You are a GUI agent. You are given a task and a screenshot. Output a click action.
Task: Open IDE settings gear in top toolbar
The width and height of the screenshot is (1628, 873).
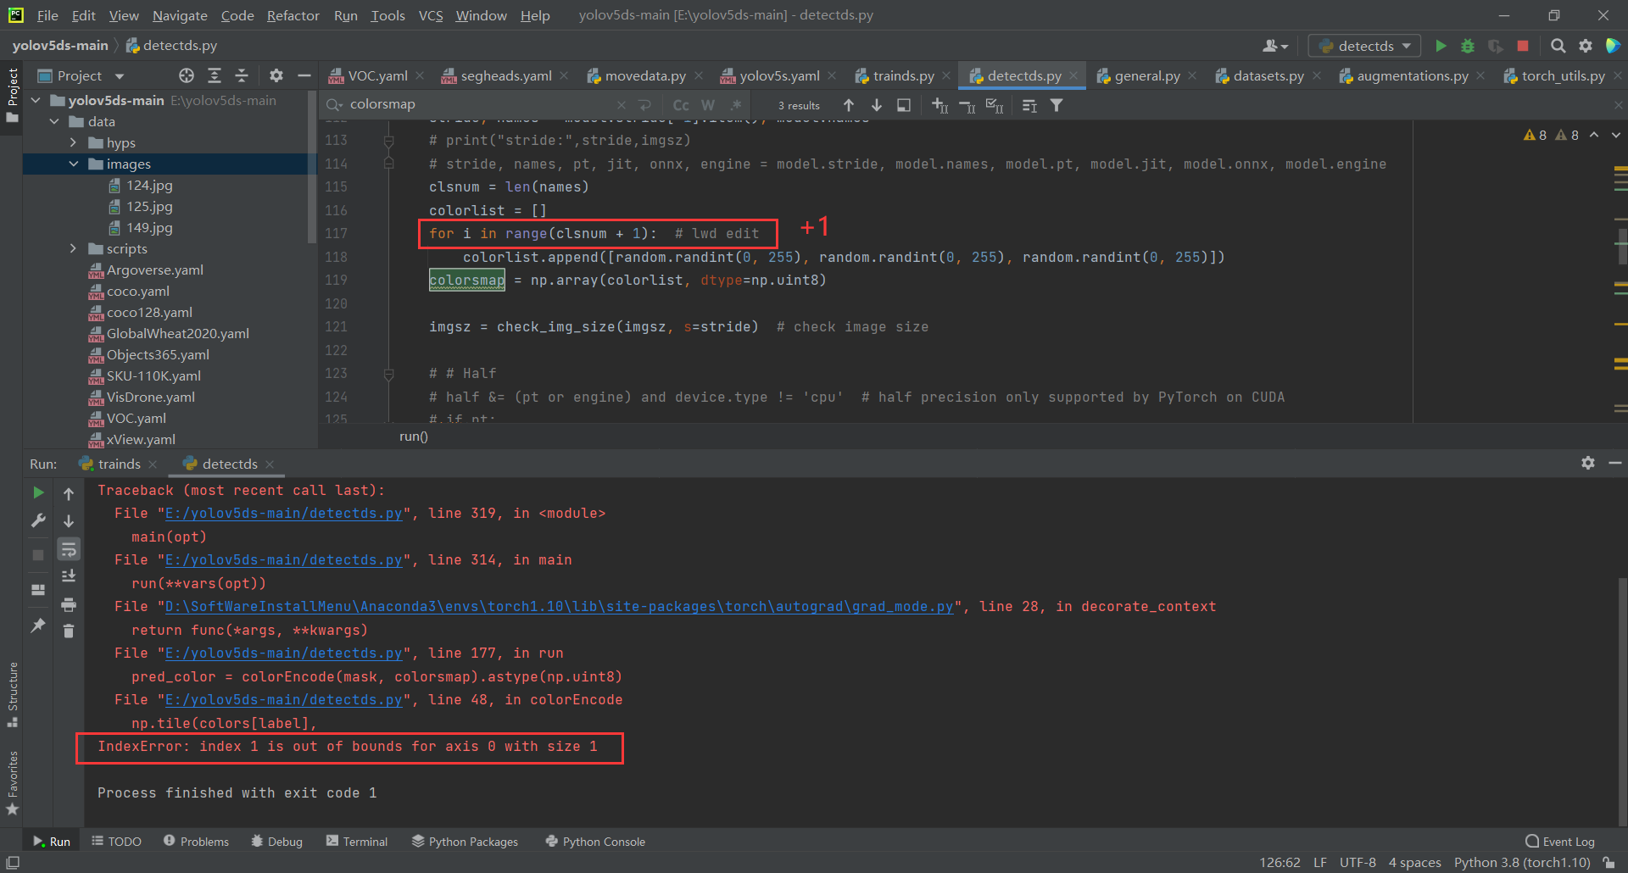click(x=1585, y=46)
